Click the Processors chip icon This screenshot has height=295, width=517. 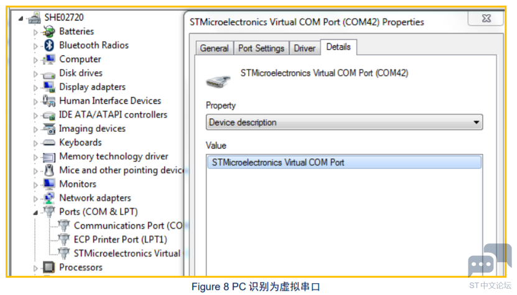coord(49,267)
